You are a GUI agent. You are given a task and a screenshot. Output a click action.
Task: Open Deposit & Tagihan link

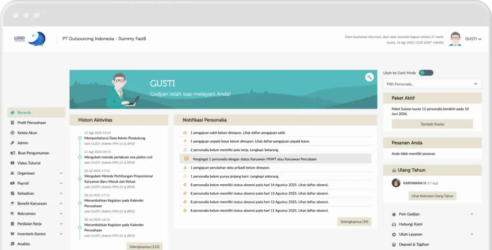coord(414,244)
